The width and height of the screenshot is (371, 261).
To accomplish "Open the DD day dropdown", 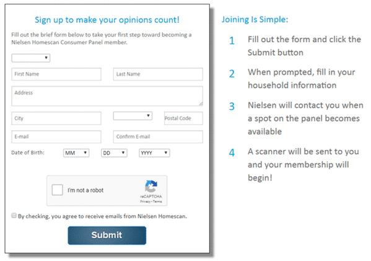I will tap(114, 153).
